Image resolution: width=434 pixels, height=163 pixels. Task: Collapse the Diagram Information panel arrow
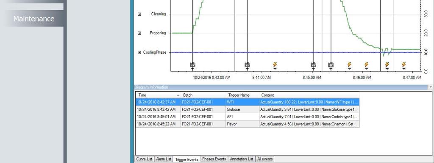tap(431, 87)
